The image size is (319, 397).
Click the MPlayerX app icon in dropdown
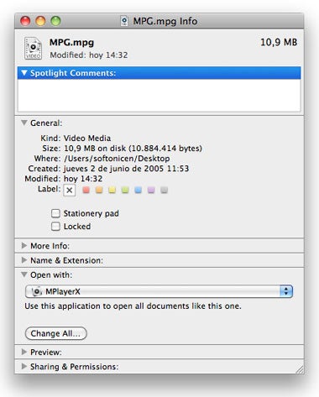pos(37,291)
